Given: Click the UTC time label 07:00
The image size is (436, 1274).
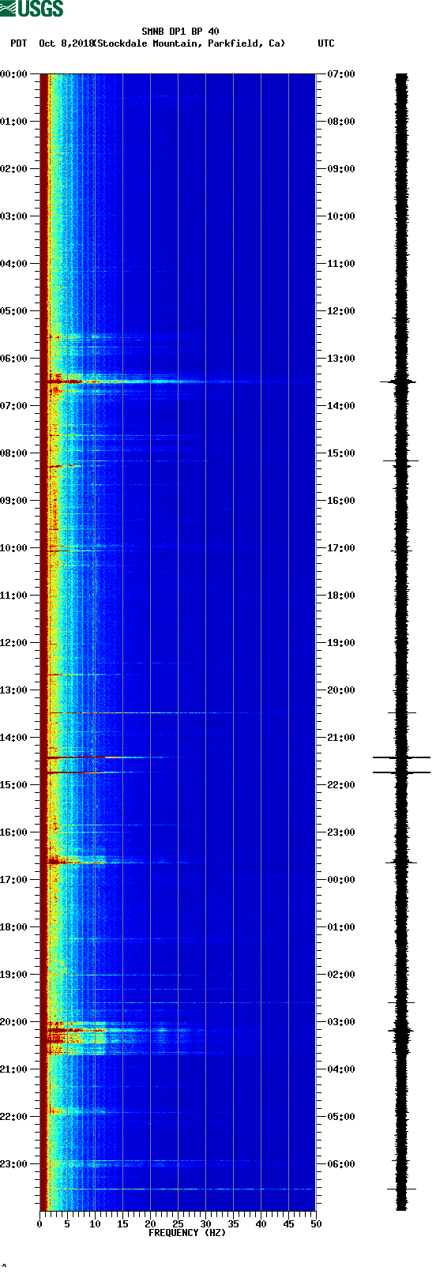Looking at the screenshot, I should pos(341,74).
